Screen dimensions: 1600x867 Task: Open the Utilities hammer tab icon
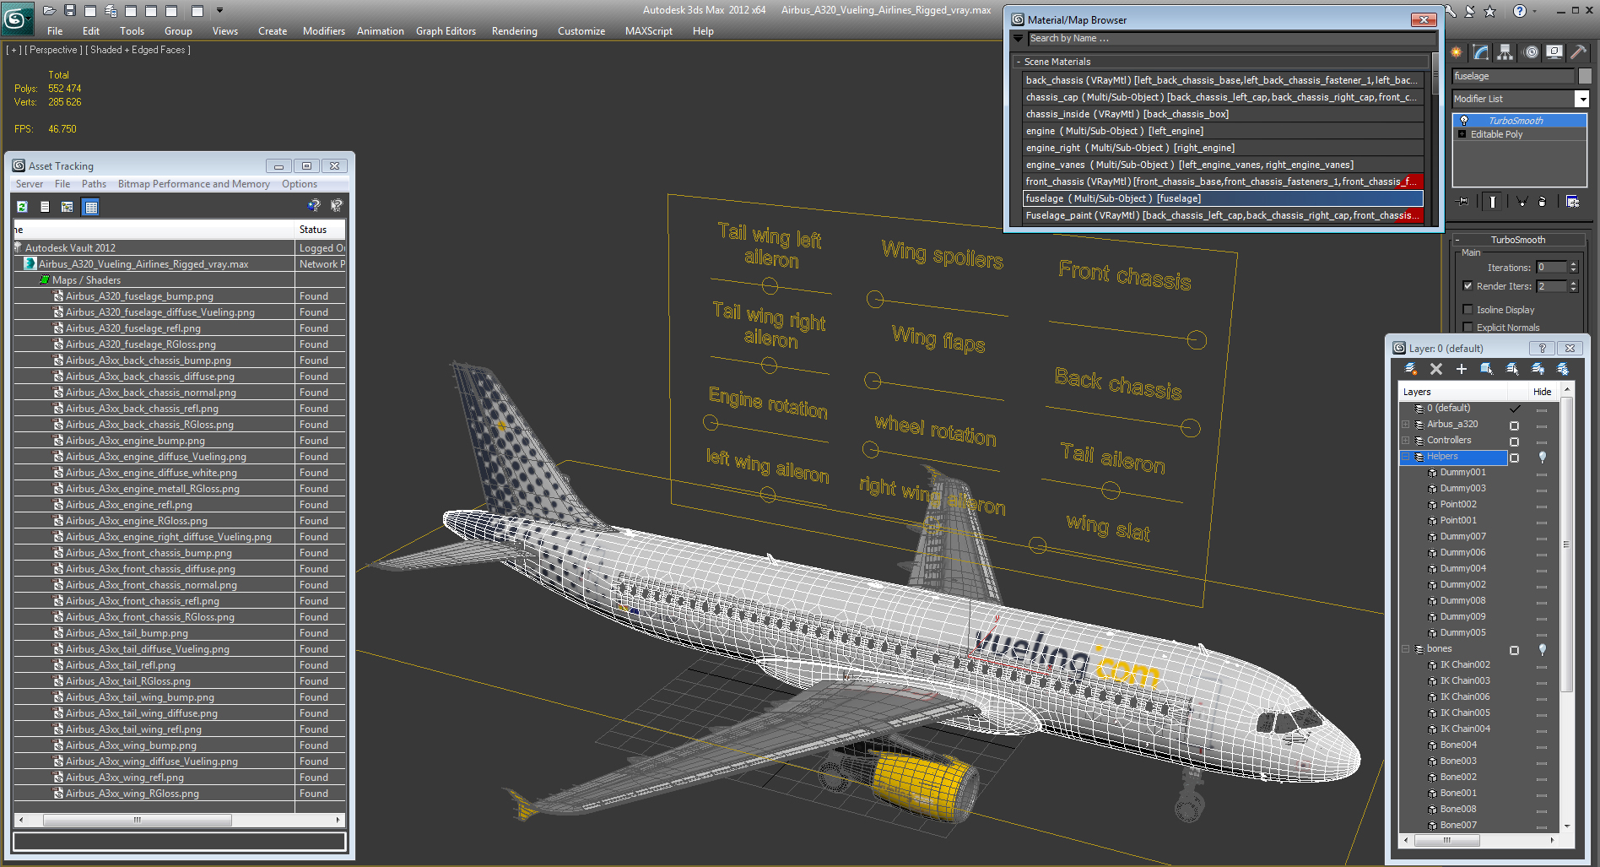[x=1578, y=52]
